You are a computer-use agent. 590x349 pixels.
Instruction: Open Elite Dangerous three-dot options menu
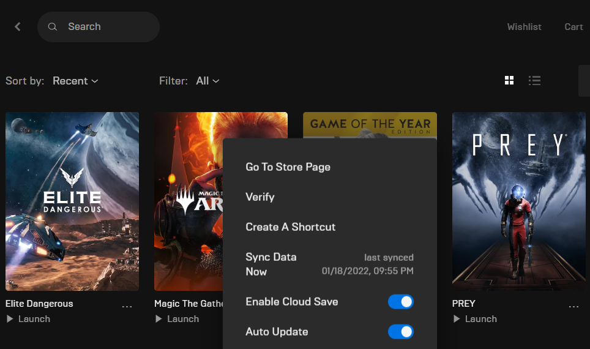coord(127,307)
